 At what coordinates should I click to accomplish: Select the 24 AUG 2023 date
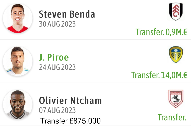(x=57, y=67)
